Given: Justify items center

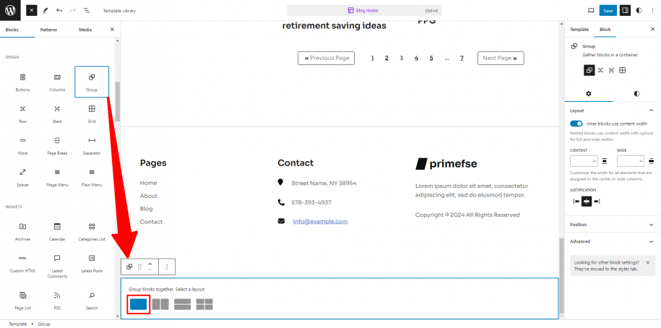Looking at the screenshot, I should (587, 202).
